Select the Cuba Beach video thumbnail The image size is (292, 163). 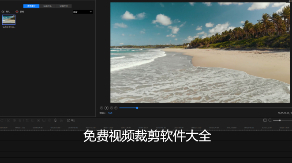pyautogui.click(x=9, y=19)
